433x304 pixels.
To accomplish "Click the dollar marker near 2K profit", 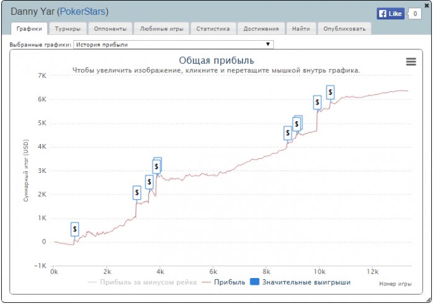I will [x=137, y=193].
